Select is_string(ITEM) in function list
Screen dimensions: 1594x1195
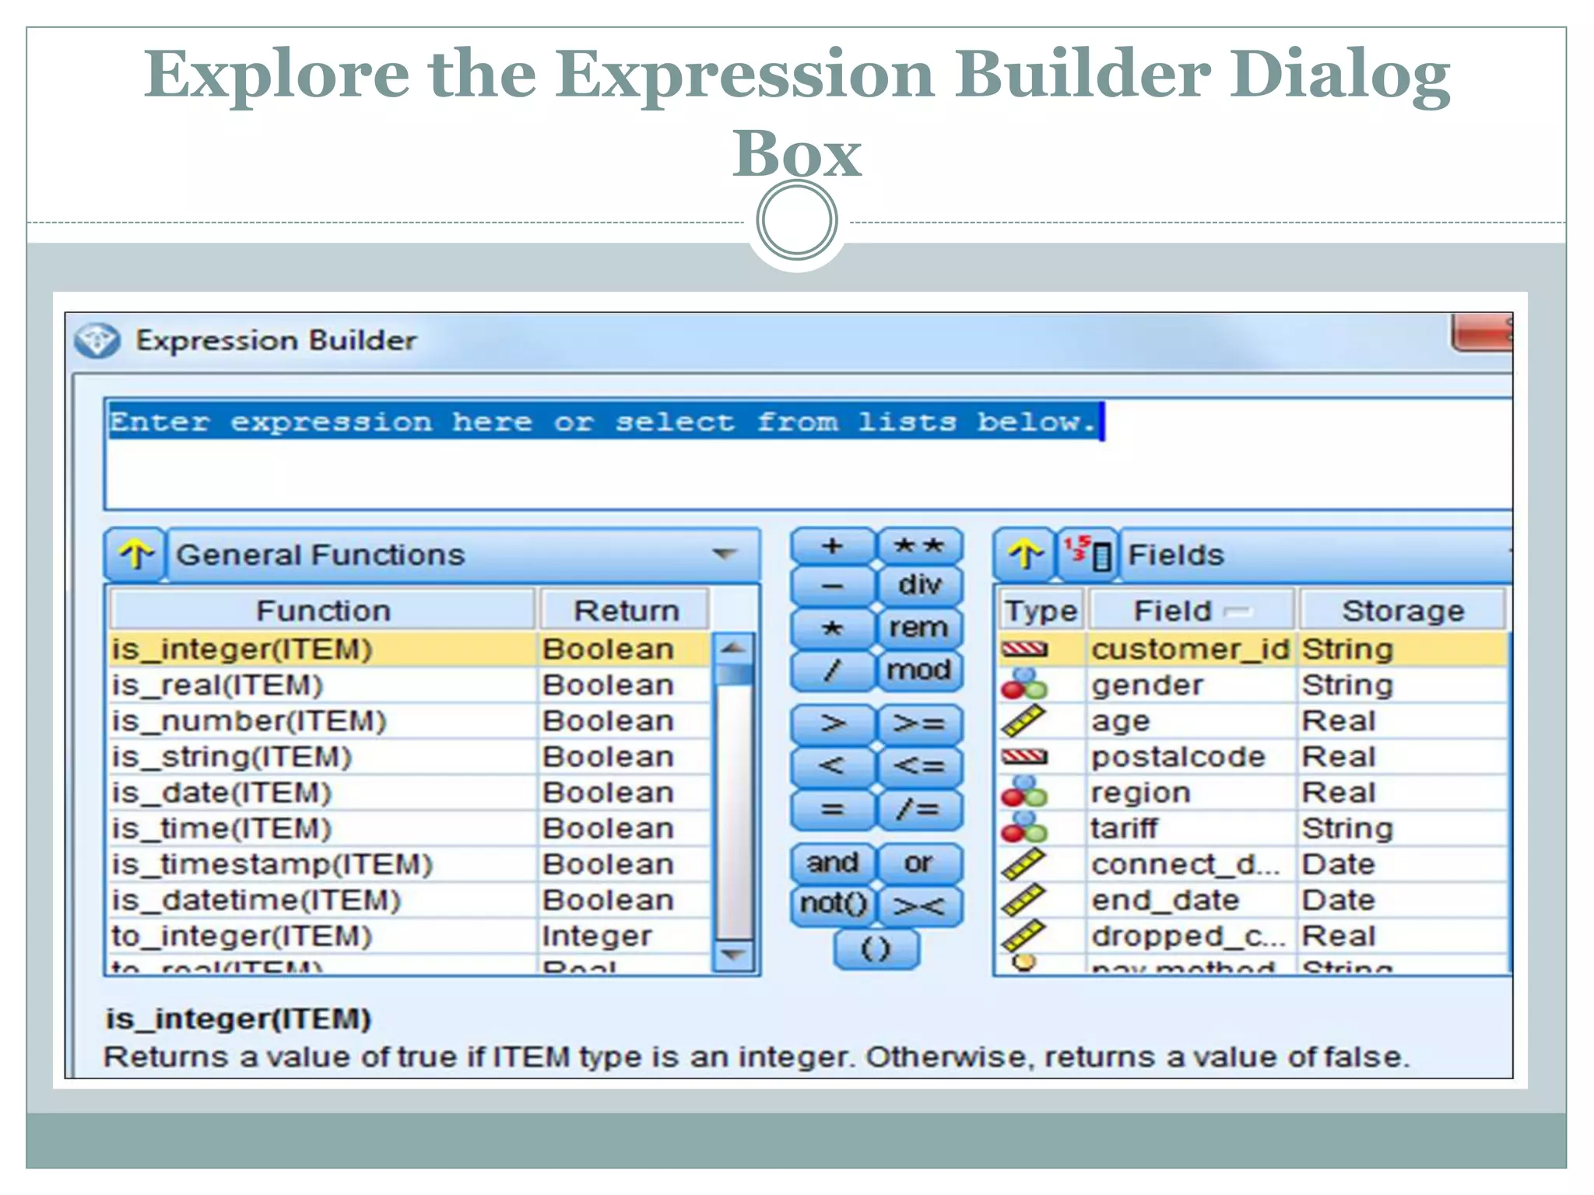(232, 757)
